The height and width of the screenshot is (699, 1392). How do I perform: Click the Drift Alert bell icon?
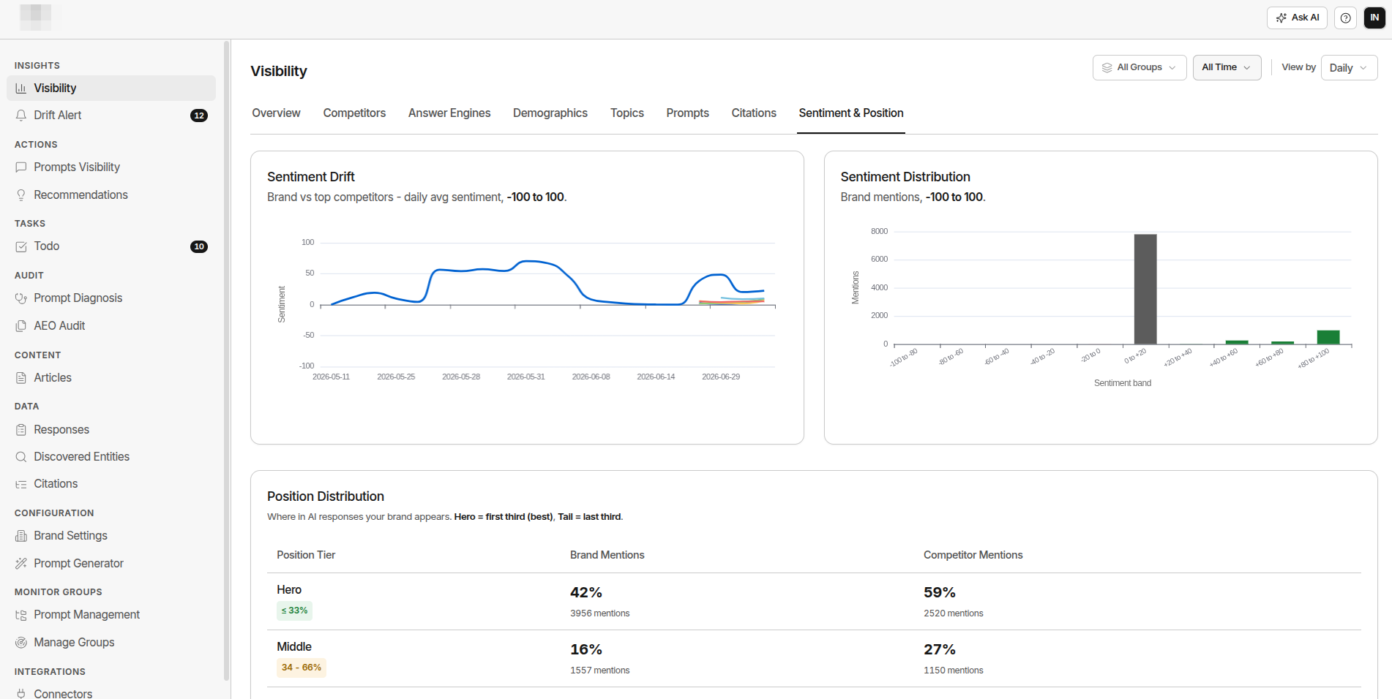tap(21, 116)
